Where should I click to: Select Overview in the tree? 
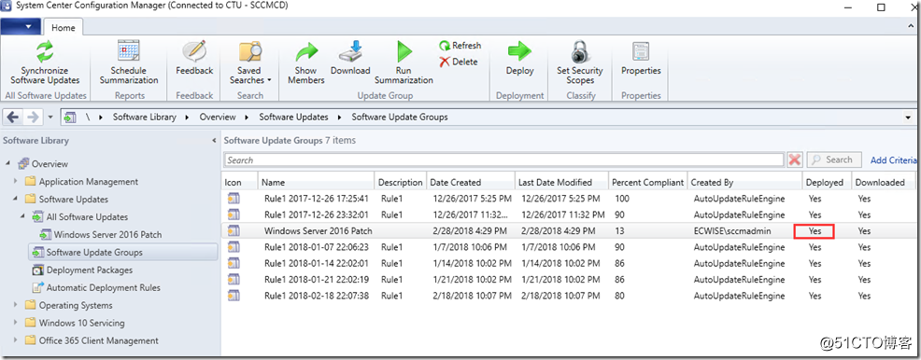(x=50, y=163)
